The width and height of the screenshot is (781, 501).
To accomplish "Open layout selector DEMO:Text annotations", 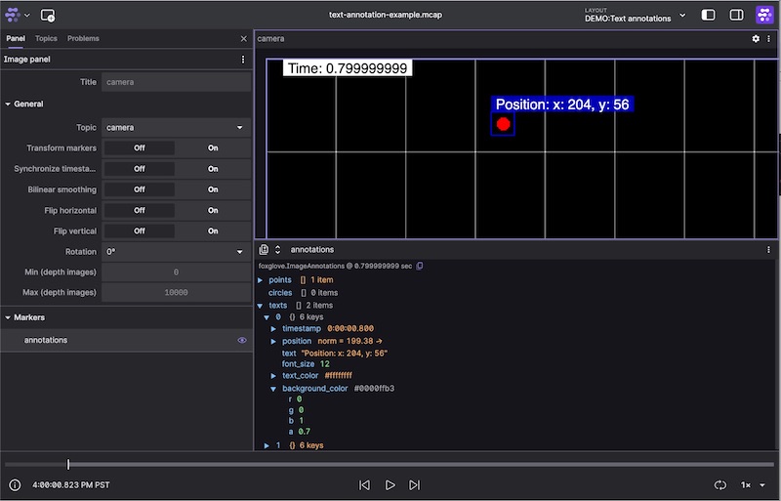I will (x=636, y=15).
